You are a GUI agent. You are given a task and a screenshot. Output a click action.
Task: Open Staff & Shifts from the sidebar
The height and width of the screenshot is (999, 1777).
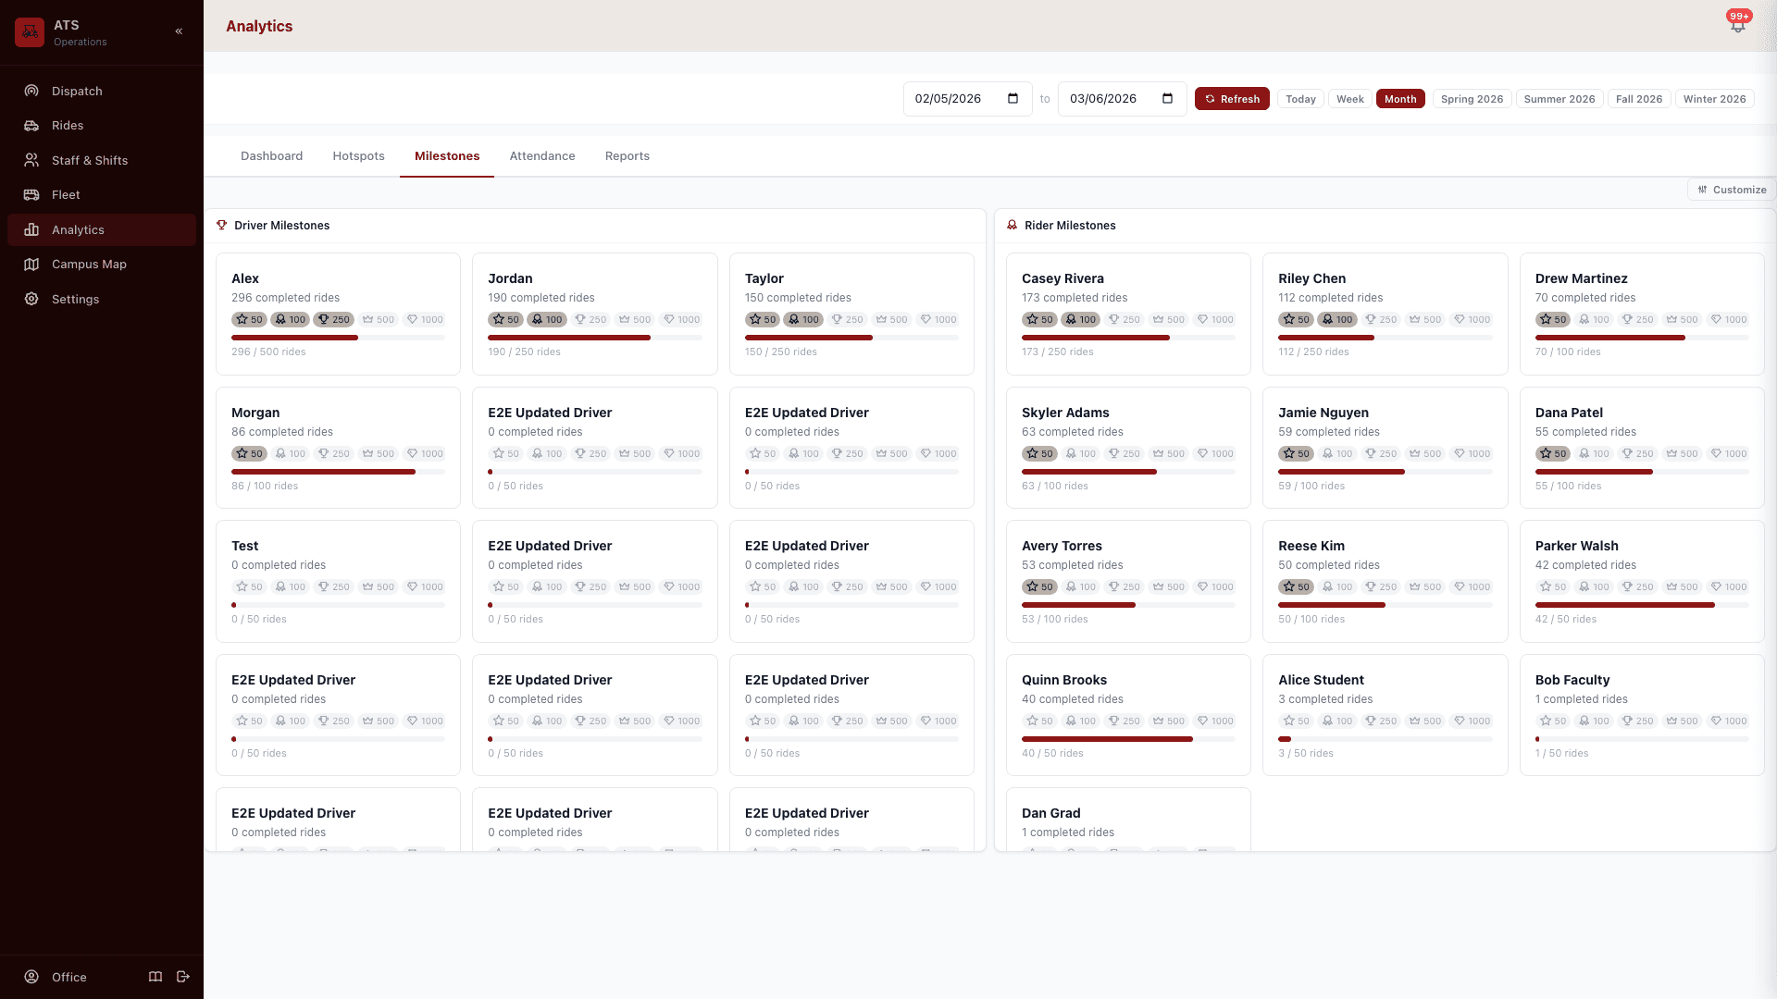(x=90, y=160)
